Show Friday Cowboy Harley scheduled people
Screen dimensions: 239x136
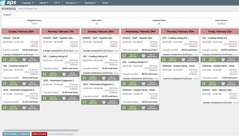pyautogui.click(x=236, y=54)
